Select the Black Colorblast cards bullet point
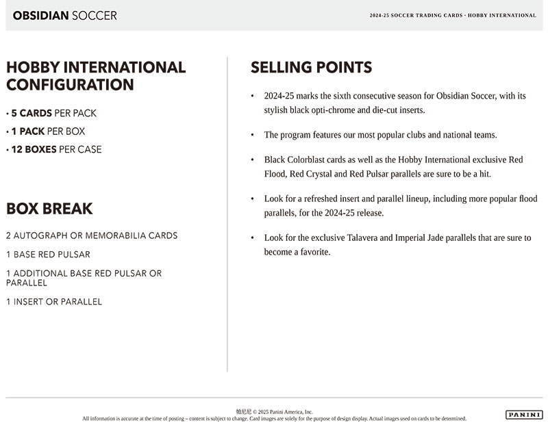This screenshot has width=548, height=423. pyautogui.click(x=393, y=166)
